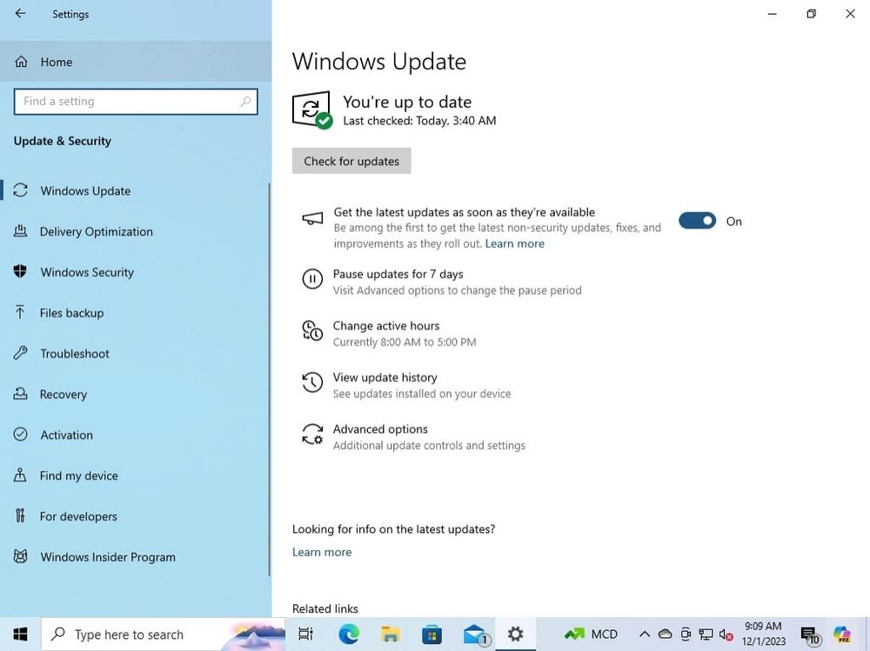Open For developers settings
870x651 pixels.
coord(136,516)
